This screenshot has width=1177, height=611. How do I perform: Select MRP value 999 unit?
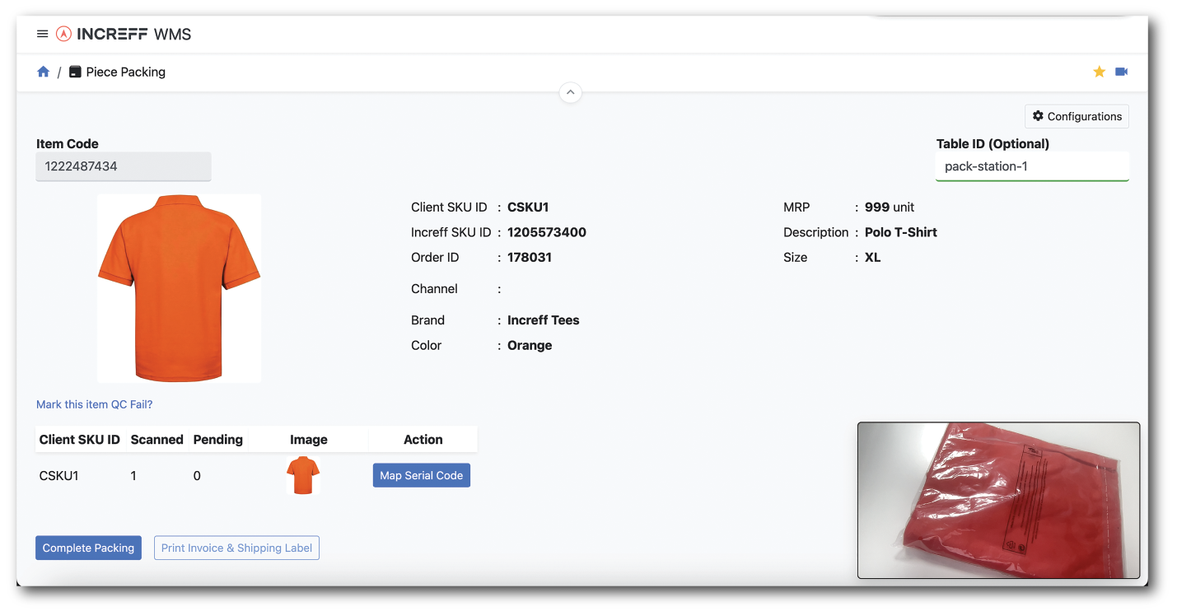pos(890,208)
